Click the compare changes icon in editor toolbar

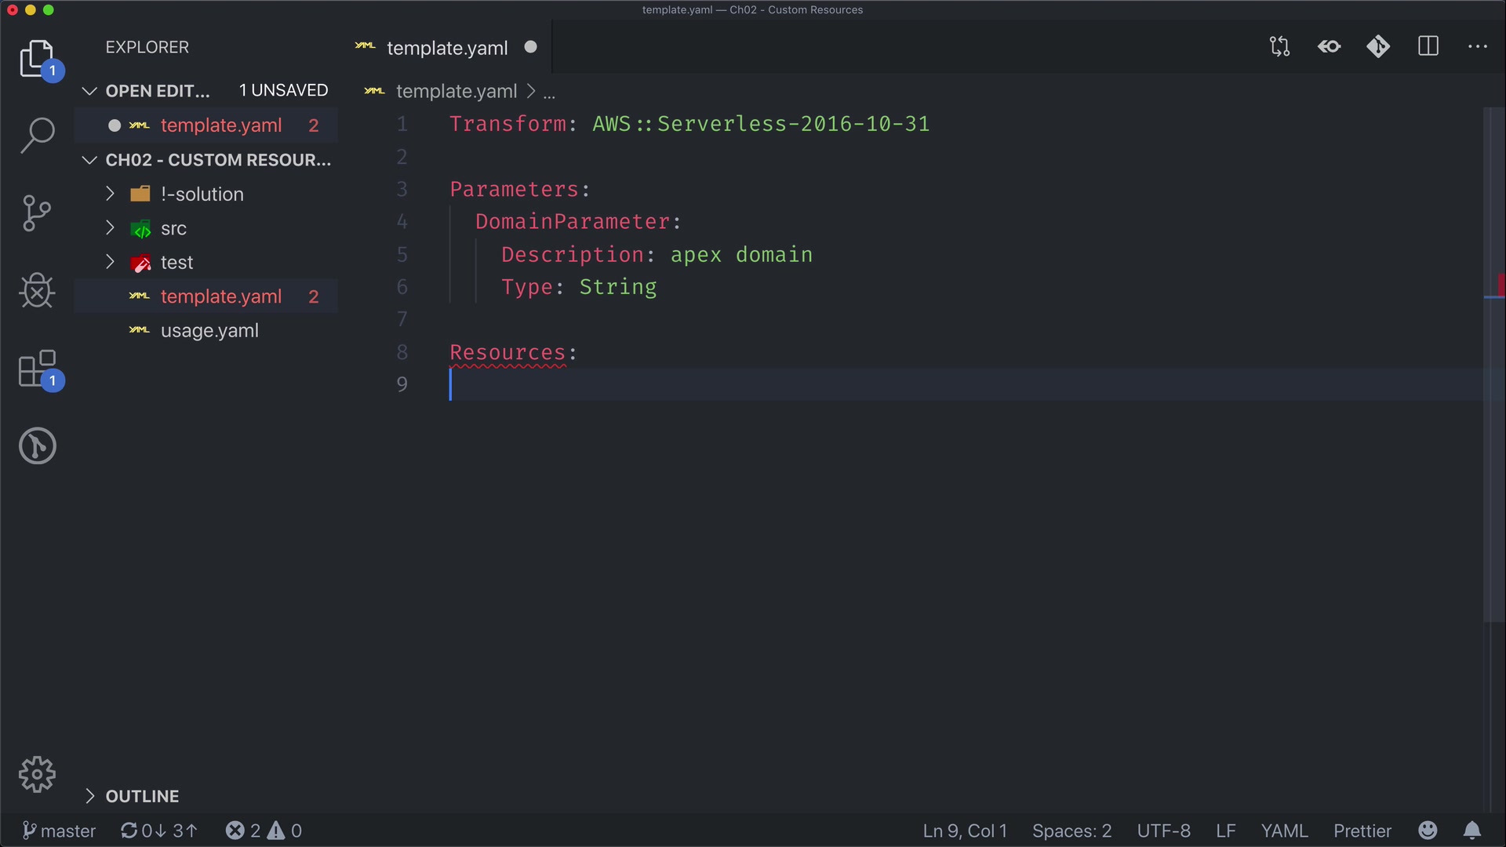click(x=1279, y=47)
